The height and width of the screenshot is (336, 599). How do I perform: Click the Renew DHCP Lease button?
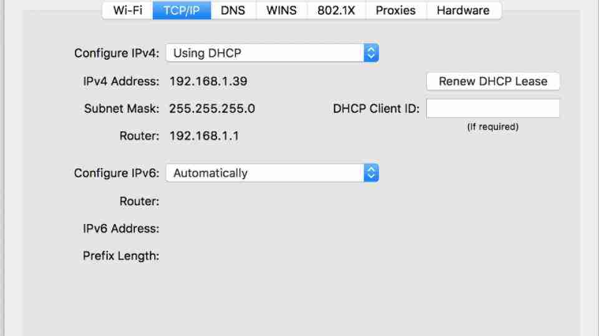[x=493, y=82]
